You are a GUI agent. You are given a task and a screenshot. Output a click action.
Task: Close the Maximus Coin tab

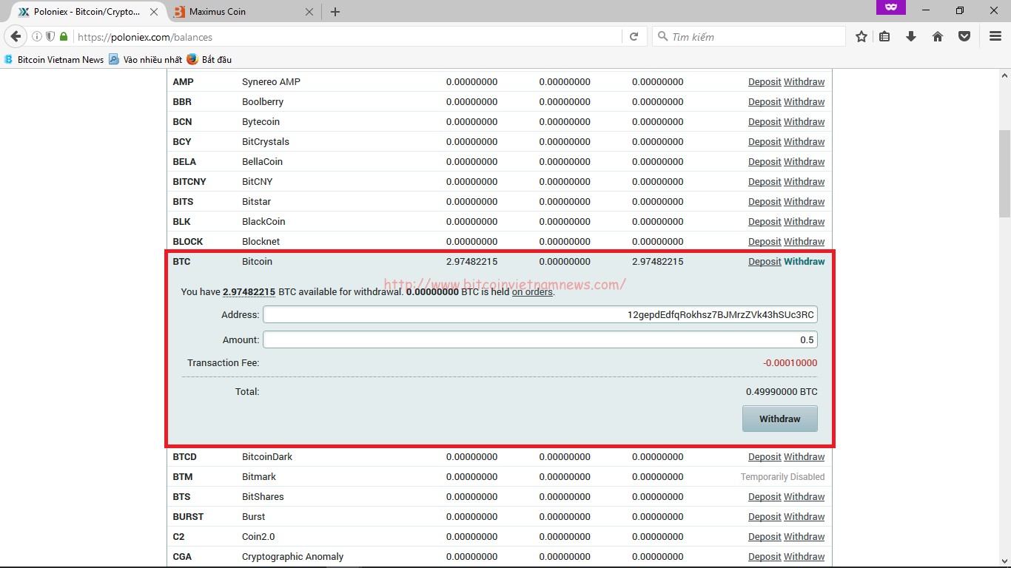[x=309, y=12]
